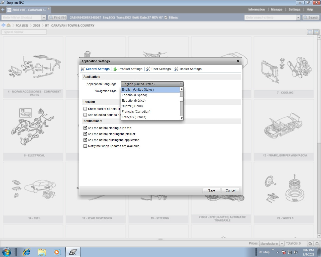
Task: Open User Settings tab
Action: (161, 69)
